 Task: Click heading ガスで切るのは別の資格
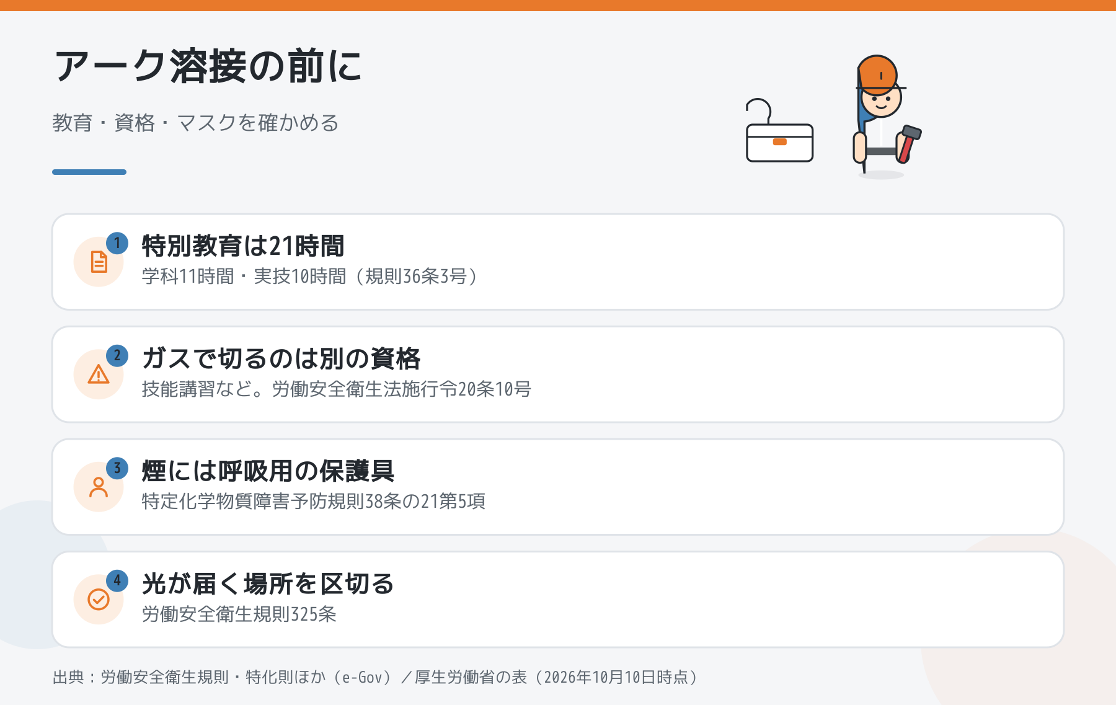[281, 358]
